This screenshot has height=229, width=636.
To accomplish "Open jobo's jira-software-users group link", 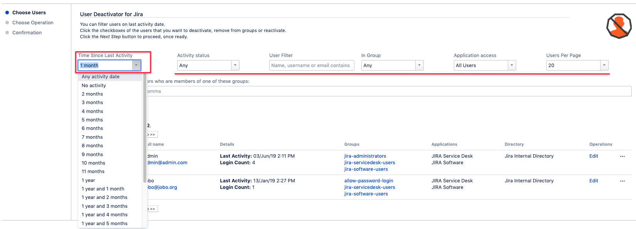I will pyautogui.click(x=366, y=194).
